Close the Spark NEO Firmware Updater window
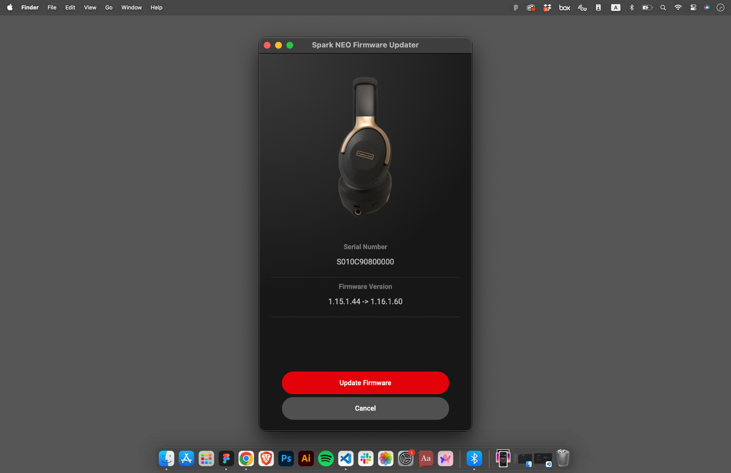Image resolution: width=731 pixels, height=473 pixels. [x=267, y=45]
